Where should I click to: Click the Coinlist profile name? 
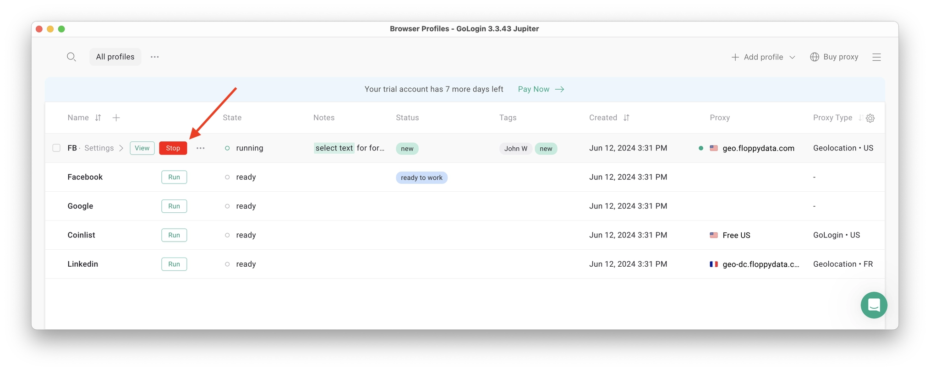click(81, 235)
